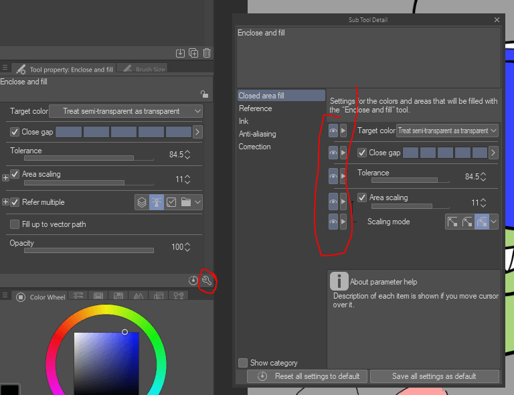Click the Intermediate Color tab icon
This screenshot has height=395, width=514.
(118, 296)
